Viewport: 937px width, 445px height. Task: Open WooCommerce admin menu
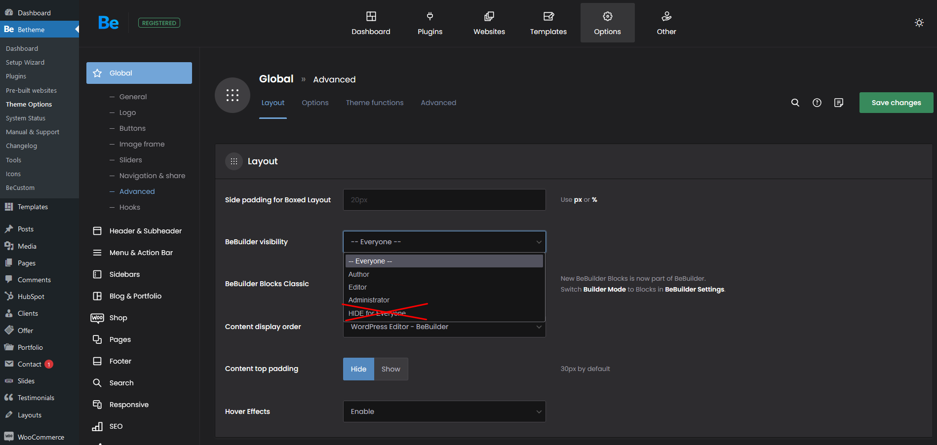tap(39, 437)
